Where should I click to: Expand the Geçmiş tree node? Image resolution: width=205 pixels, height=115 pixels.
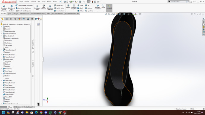pyautogui.click(x=1, y=27)
